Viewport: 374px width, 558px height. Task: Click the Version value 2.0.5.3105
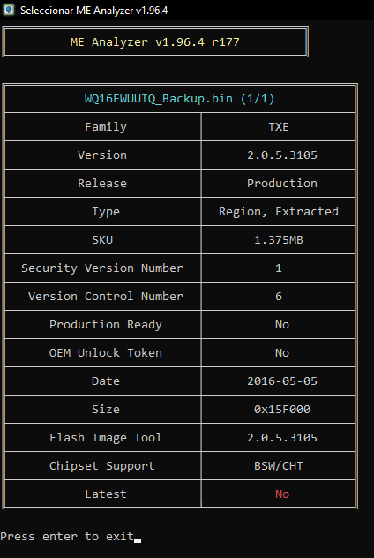(x=282, y=155)
